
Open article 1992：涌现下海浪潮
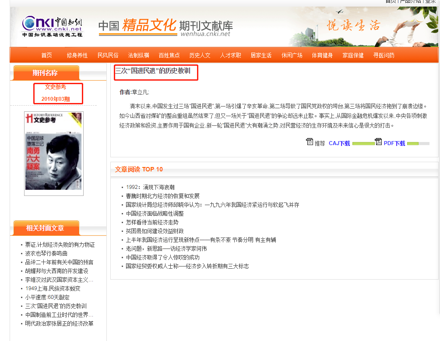150,187
